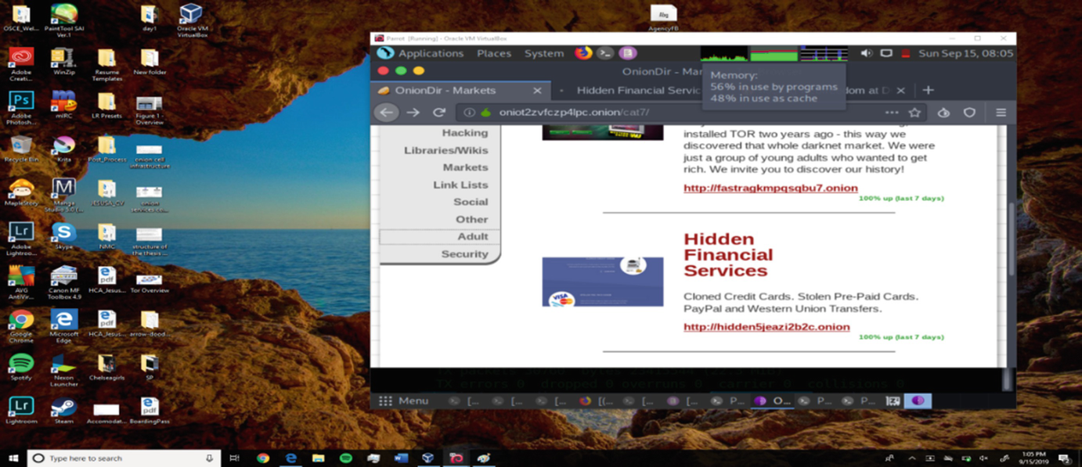Image resolution: width=1082 pixels, height=467 pixels.
Task: Open the Parrot Menu button in bottom panel
Action: click(x=404, y=401)
